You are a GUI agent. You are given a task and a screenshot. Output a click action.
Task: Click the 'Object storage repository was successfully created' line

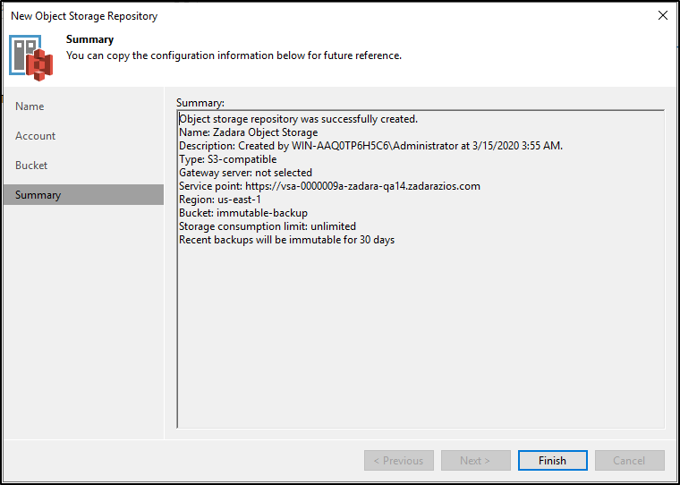click(x=298, y=119)
